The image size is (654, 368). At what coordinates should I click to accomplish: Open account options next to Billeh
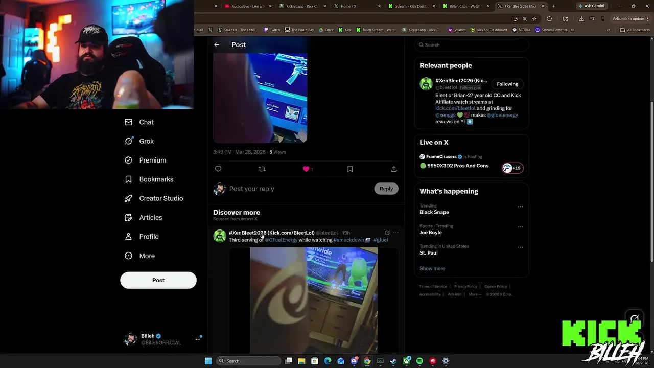pyautogui.click(x=198, y=339)
